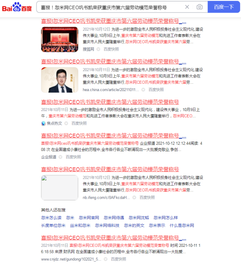Open camera image search
This screenshot has width=241, height=265.
click(x=199, y=7)
